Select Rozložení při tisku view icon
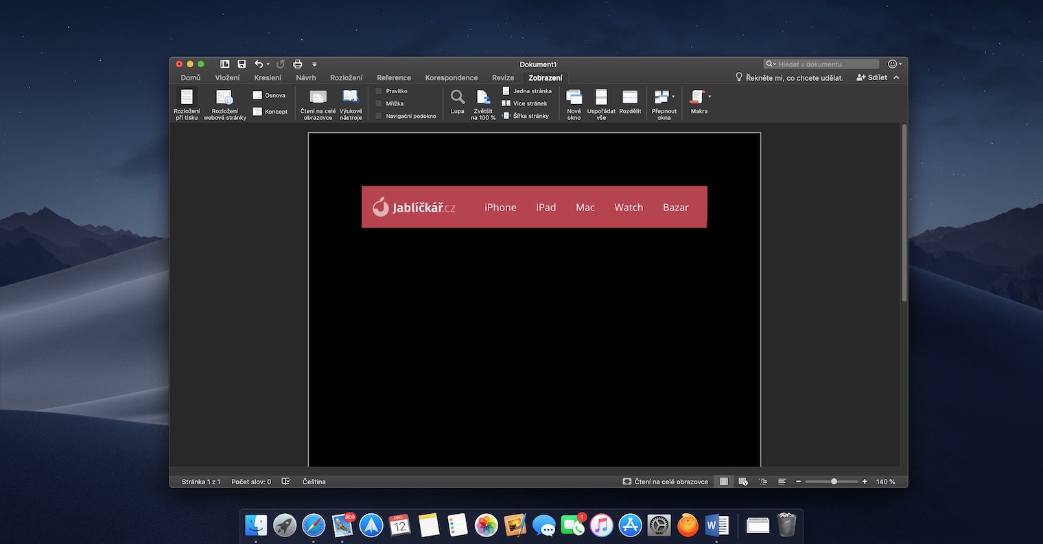The width and height of the screenshot is (1043, 544). pos(187,97)
